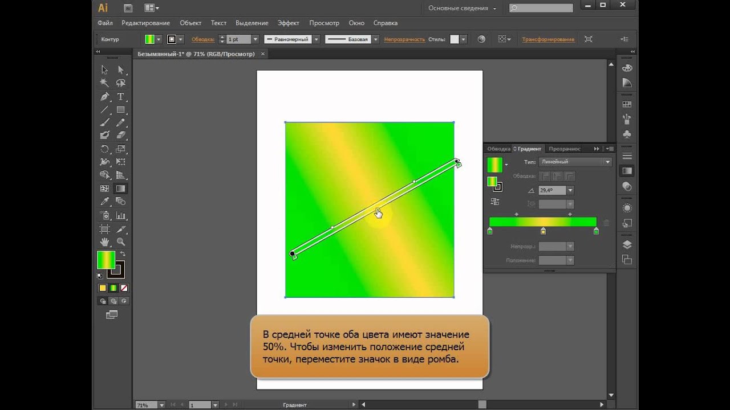Screen dimensions: 730x410
Task: Open the gradient type dropdown (Линейный)
Action: pyautogui.click(x=607, y=162)
